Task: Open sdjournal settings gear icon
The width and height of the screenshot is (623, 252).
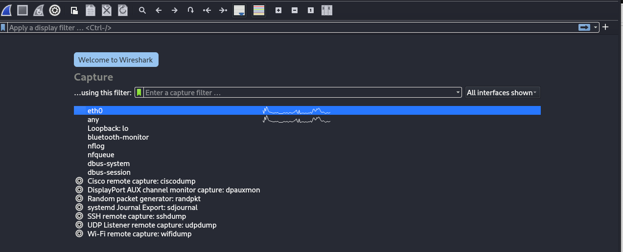Action: point(79,208)
